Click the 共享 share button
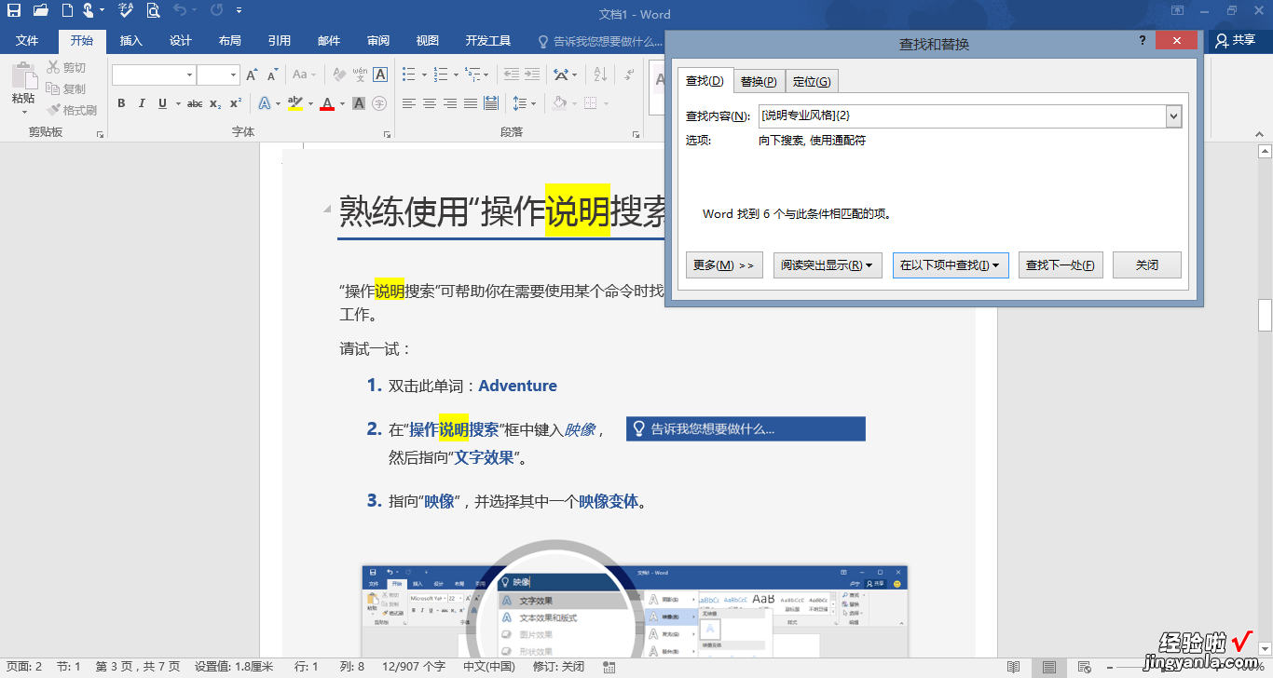Image resolution: width=1273 pixels, height=678 pixels. 1236,41
